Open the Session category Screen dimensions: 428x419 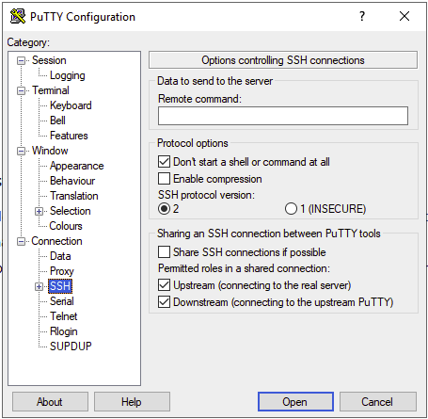[49, 60]
